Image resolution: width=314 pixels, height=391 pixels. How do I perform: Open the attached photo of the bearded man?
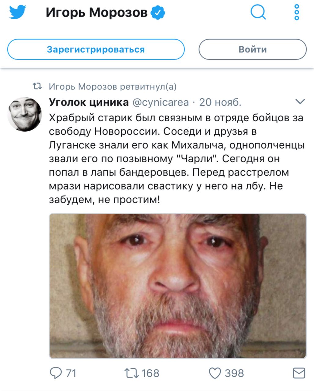178,286
